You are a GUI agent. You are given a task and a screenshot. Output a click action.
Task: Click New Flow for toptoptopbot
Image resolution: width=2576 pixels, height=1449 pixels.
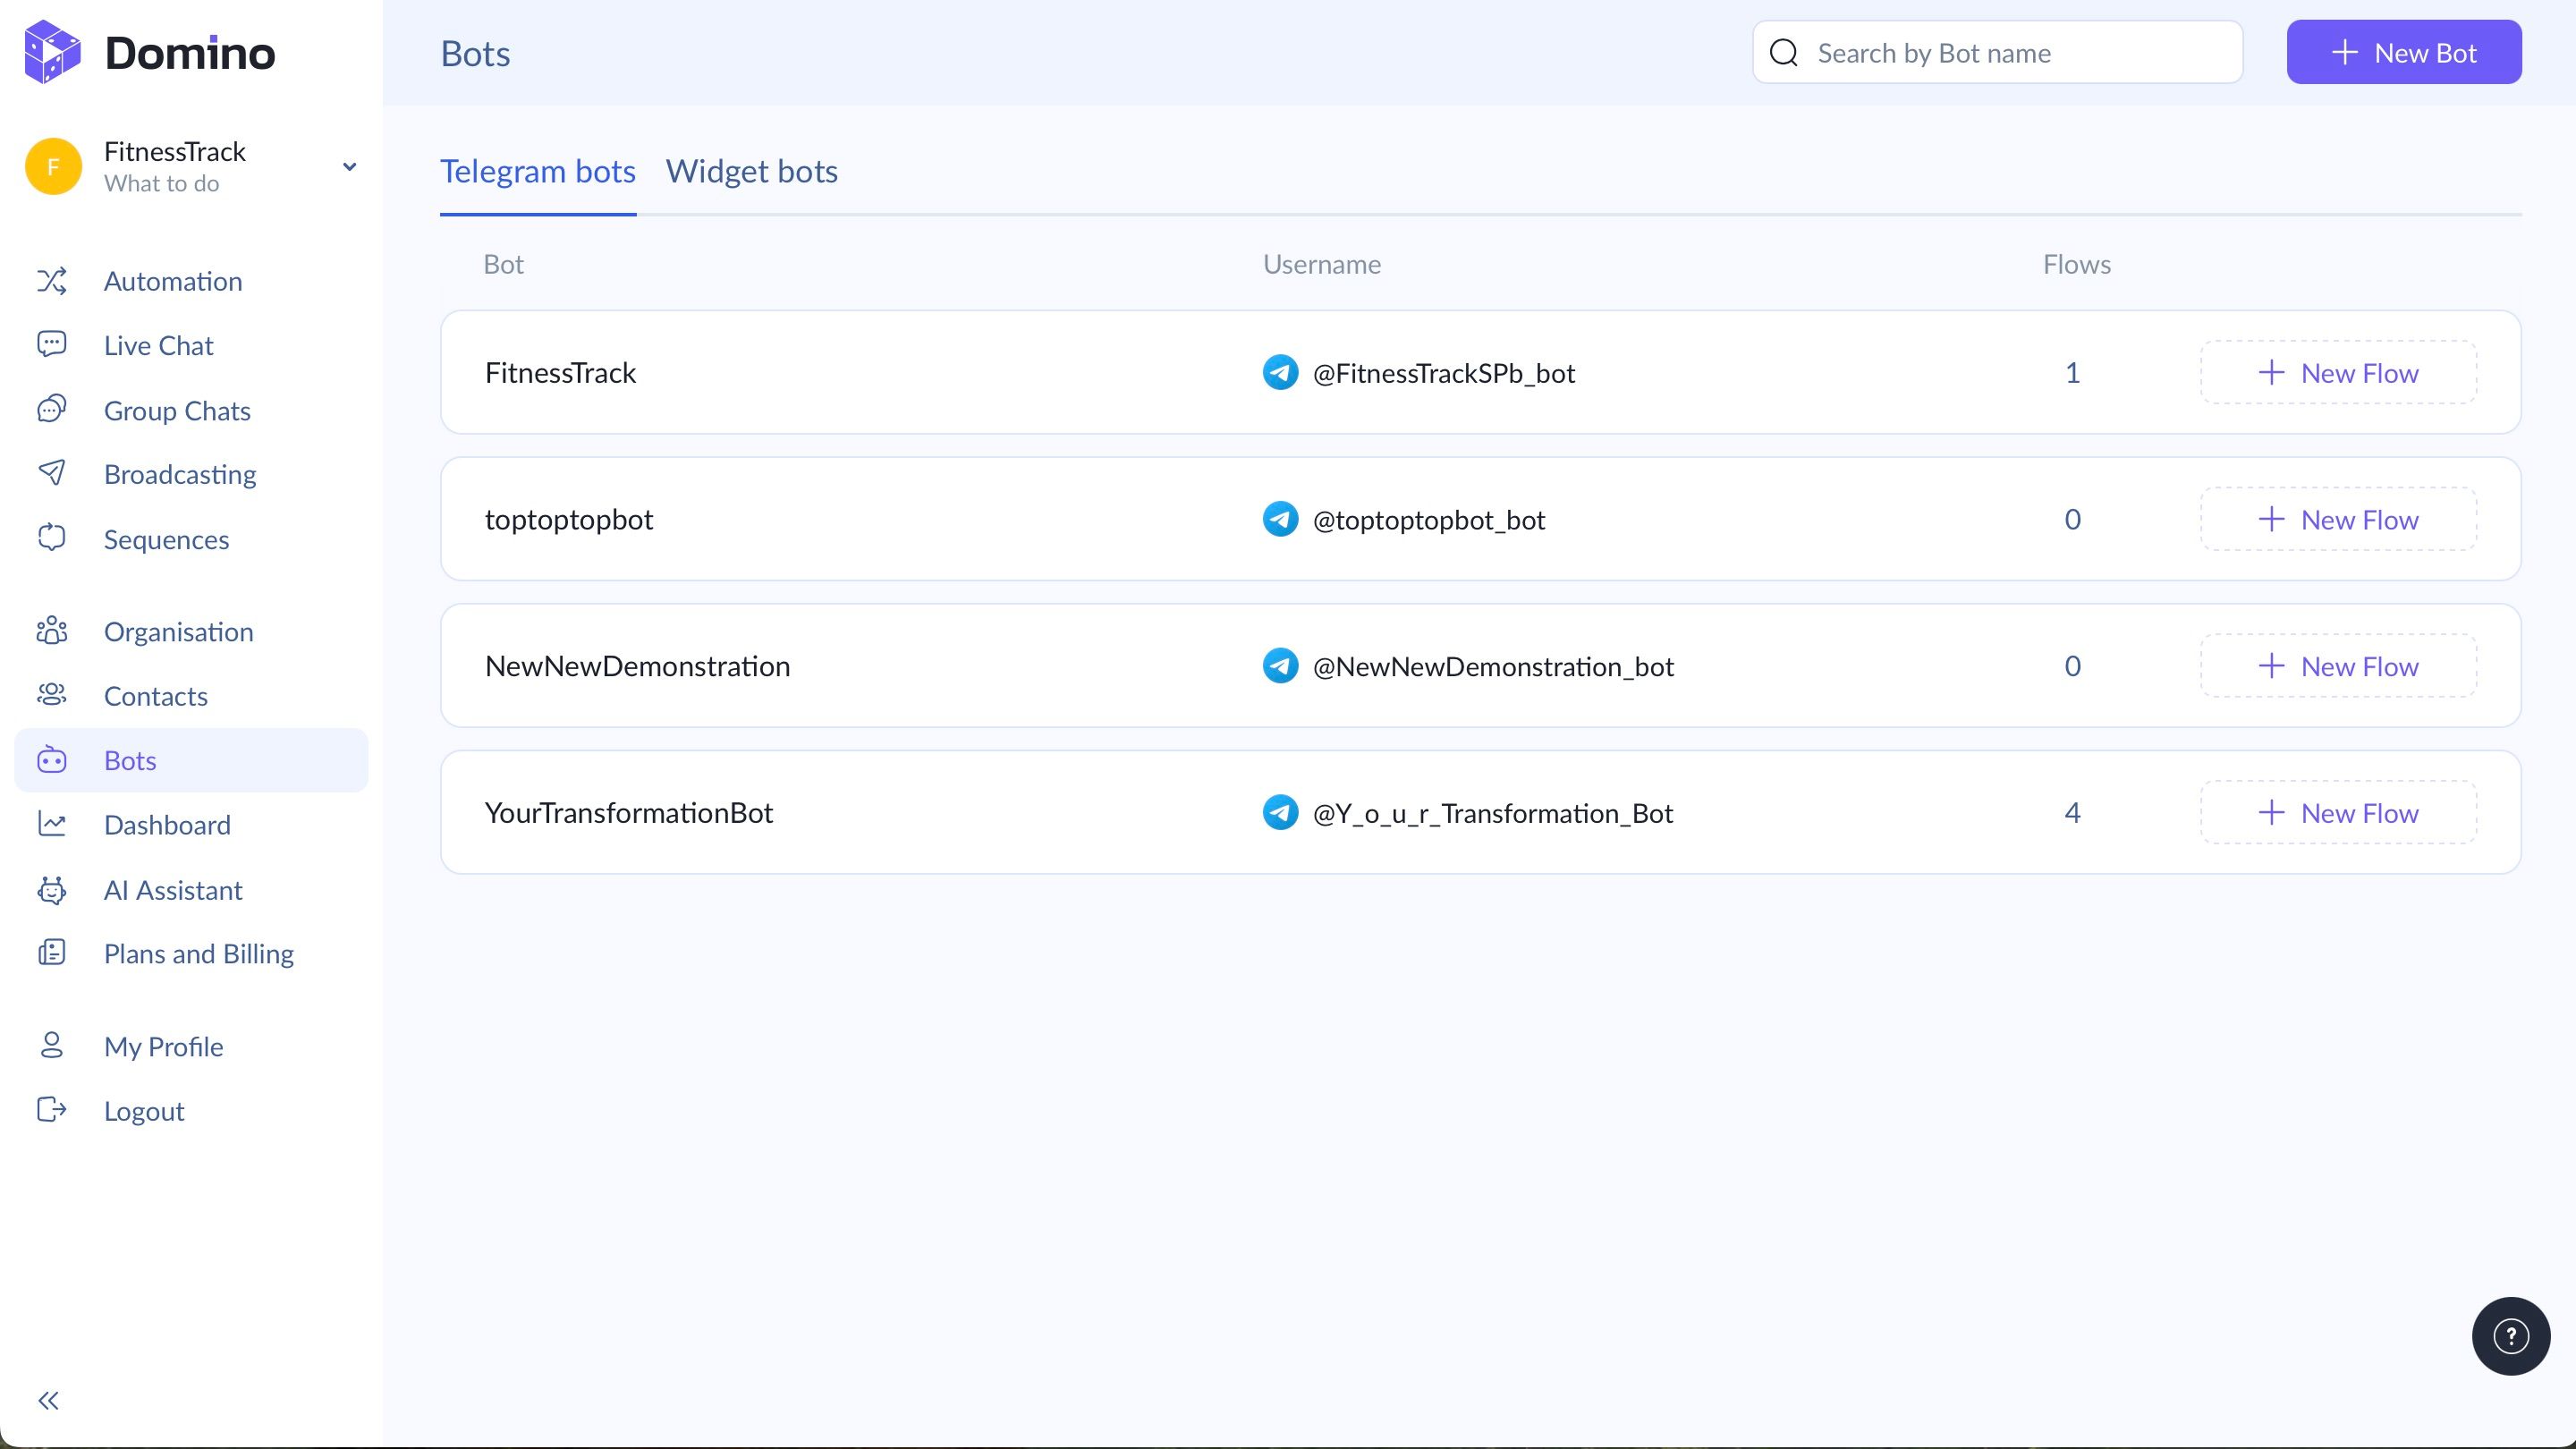pos(2338,520)
